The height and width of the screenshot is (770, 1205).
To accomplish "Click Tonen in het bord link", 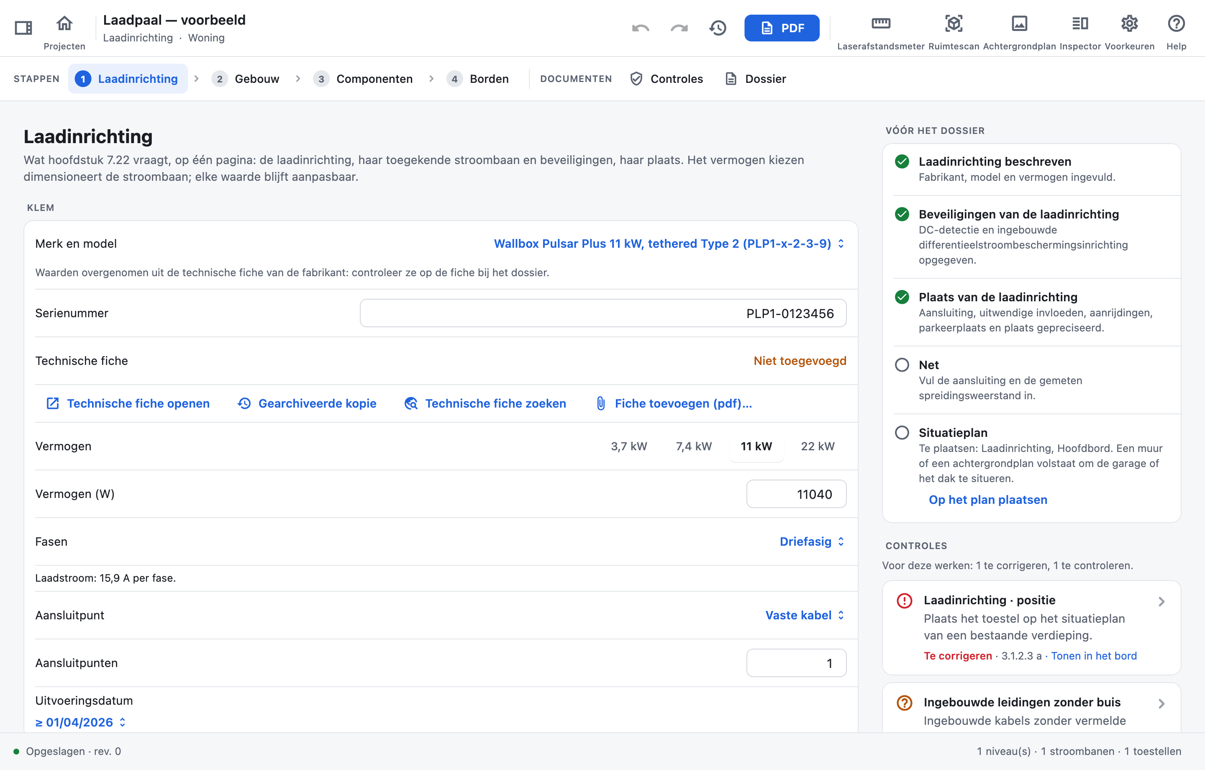I will (1094, 656).
